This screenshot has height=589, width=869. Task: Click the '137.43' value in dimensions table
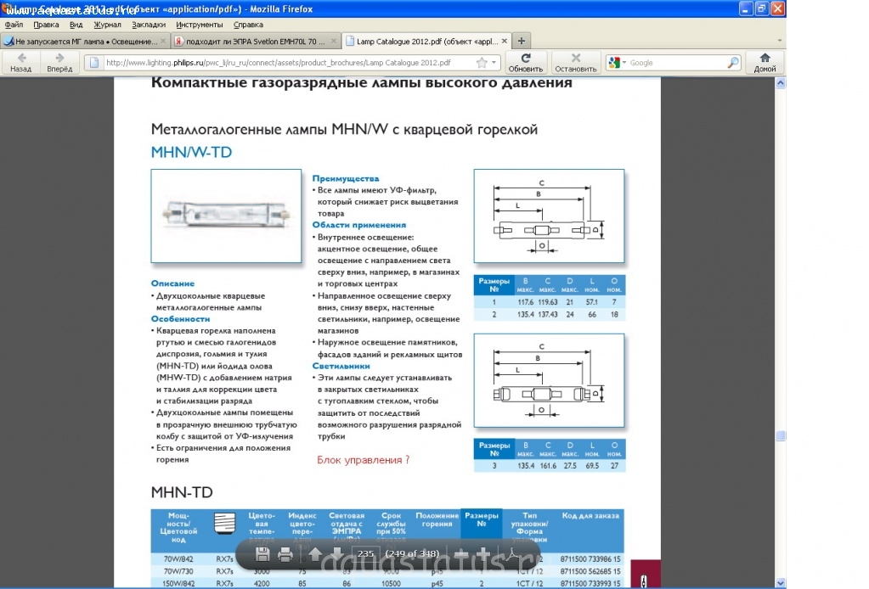548,314
